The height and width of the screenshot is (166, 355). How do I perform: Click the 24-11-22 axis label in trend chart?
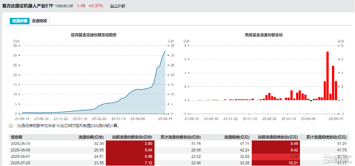(60, 119)
